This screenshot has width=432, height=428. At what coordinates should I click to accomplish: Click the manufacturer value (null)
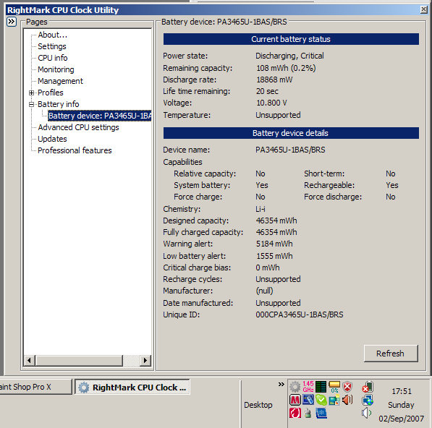(265, 291)
